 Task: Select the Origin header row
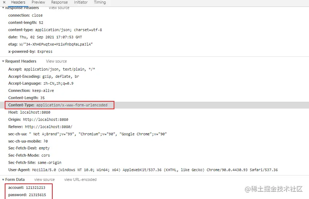38,120
